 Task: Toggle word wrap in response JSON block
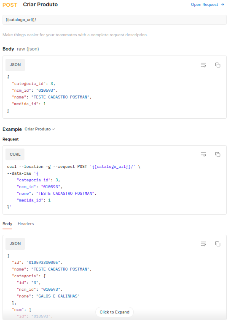pos(203,244)
